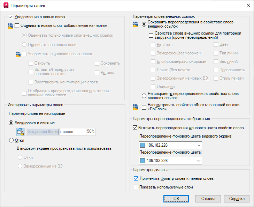
Task: Click the layer icon beside evaluate new layers
Action: pyautogui.click(x=10, y=25)
